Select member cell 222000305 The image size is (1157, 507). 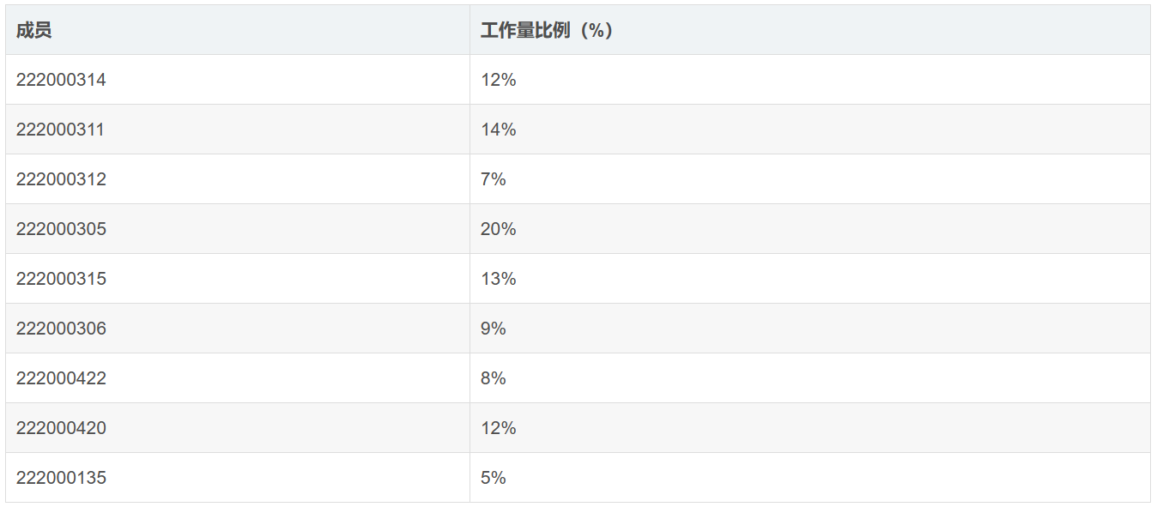coord(61,229)
